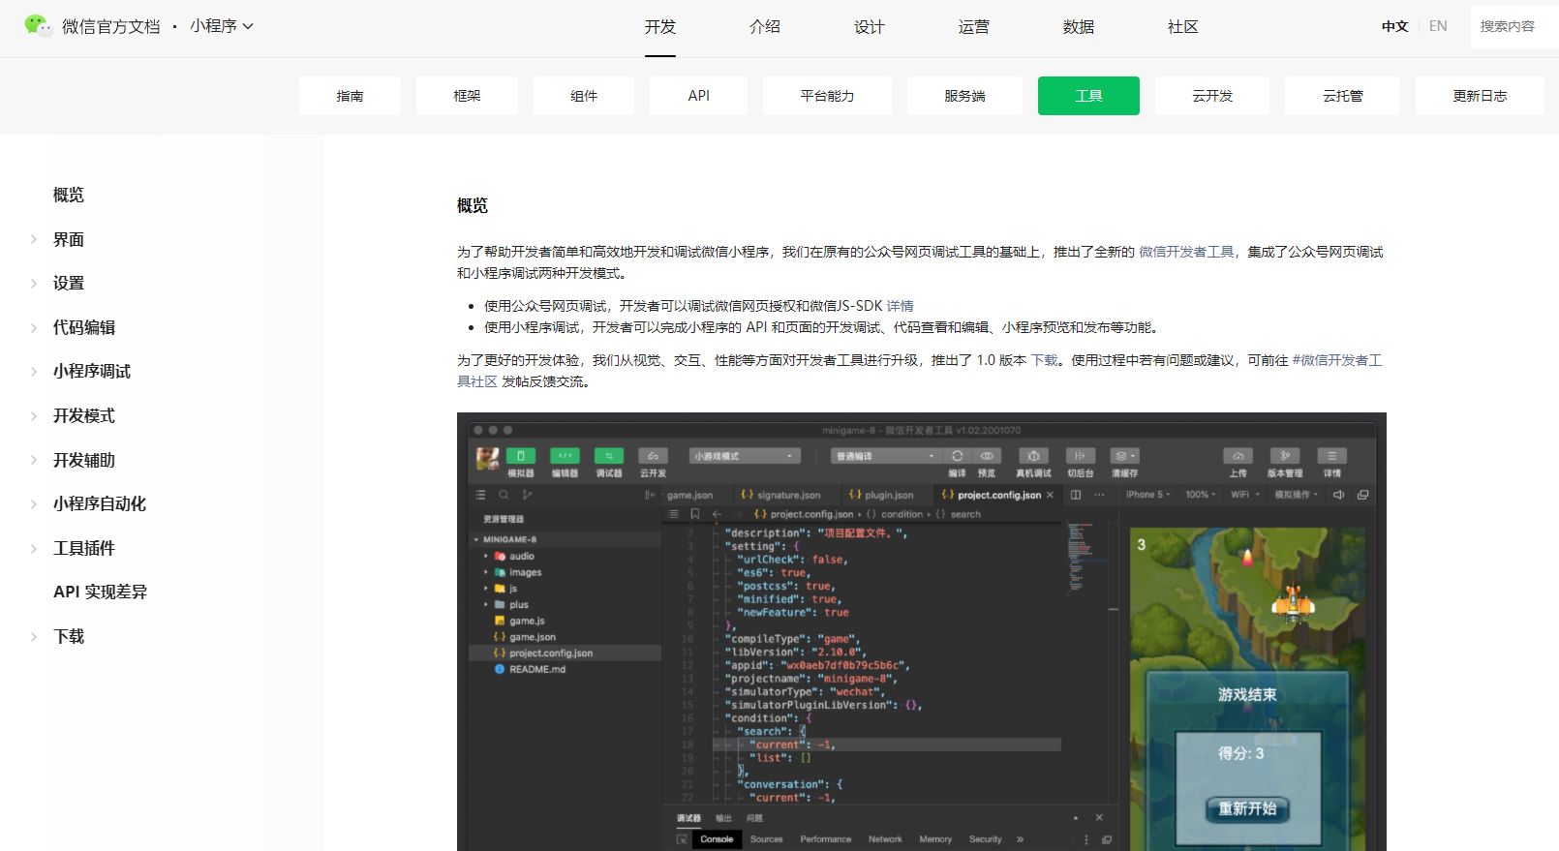Go to the 平台能力 section
This screenshot has width=1559, height=851.
point(827,96)
